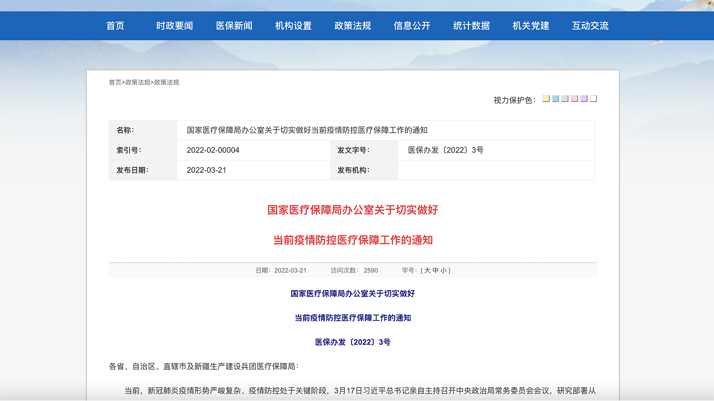Click the 视力保护色 label
The image size is (714, 401).
click(x=514, y=100)
